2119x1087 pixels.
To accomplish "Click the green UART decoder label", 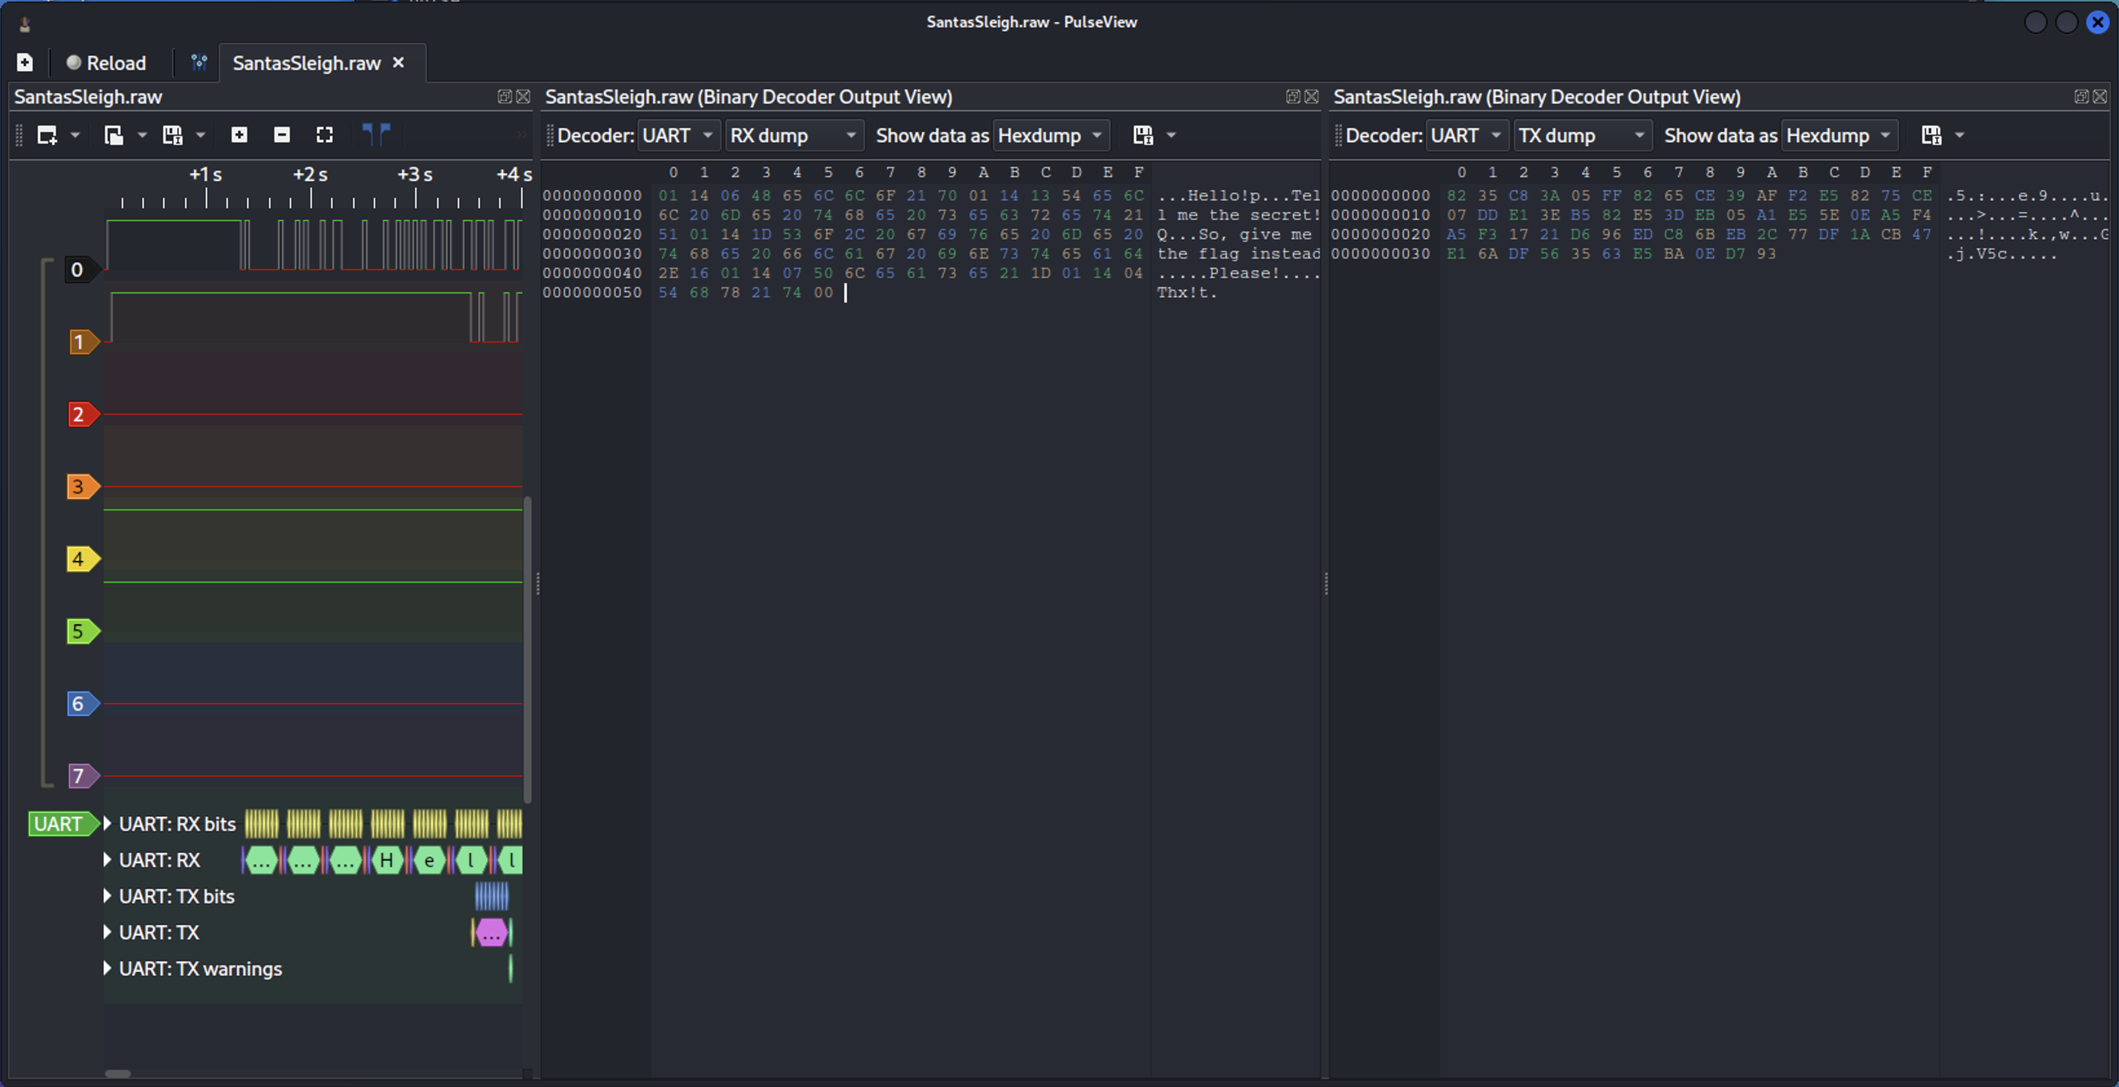I will [63, 823].
